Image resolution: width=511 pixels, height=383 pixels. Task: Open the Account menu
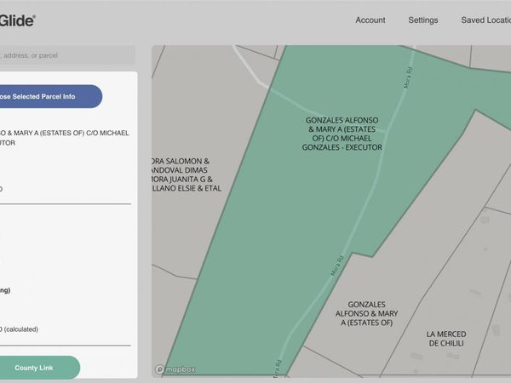tap(370, 20)
